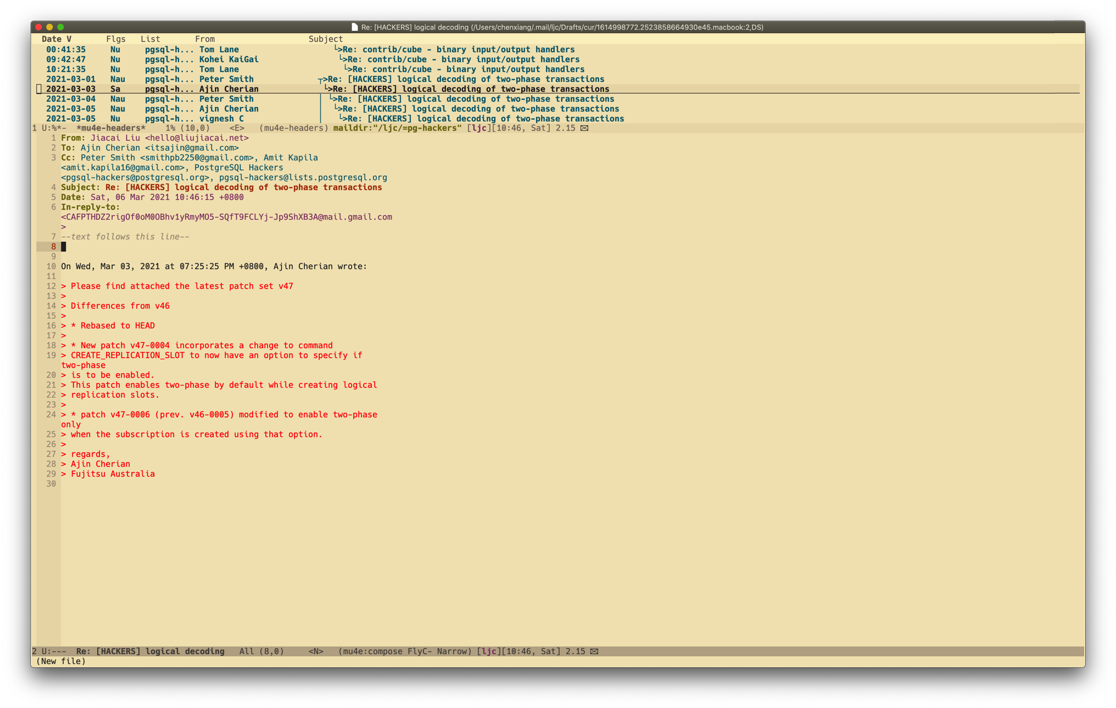Sort messages by the Date column header
Viewport: 1116px width, 708px height.
(52, 39)
